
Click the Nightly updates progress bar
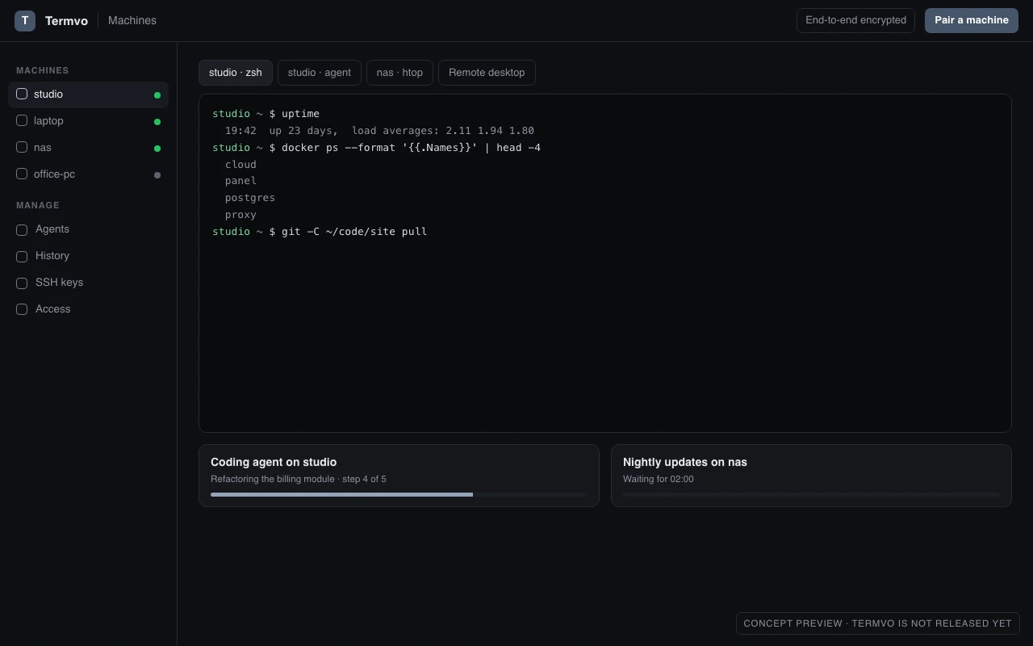[x=811, y=494]
